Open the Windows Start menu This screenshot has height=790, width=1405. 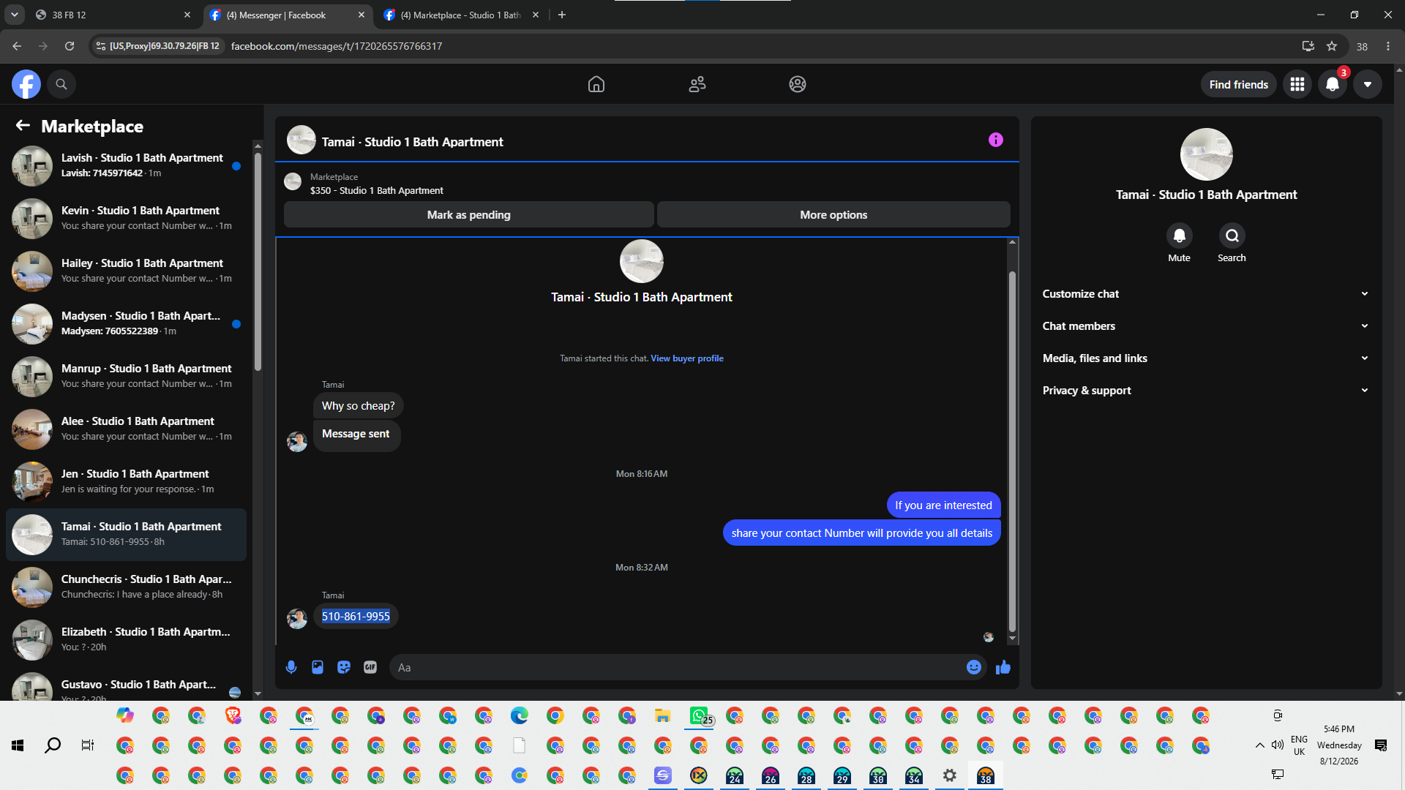click(18, 745)
